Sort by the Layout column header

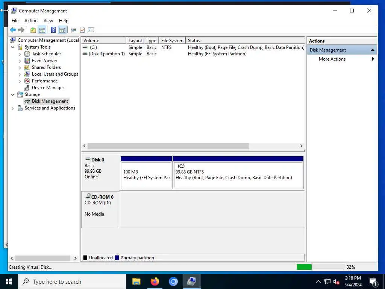[x=135, y=41]
